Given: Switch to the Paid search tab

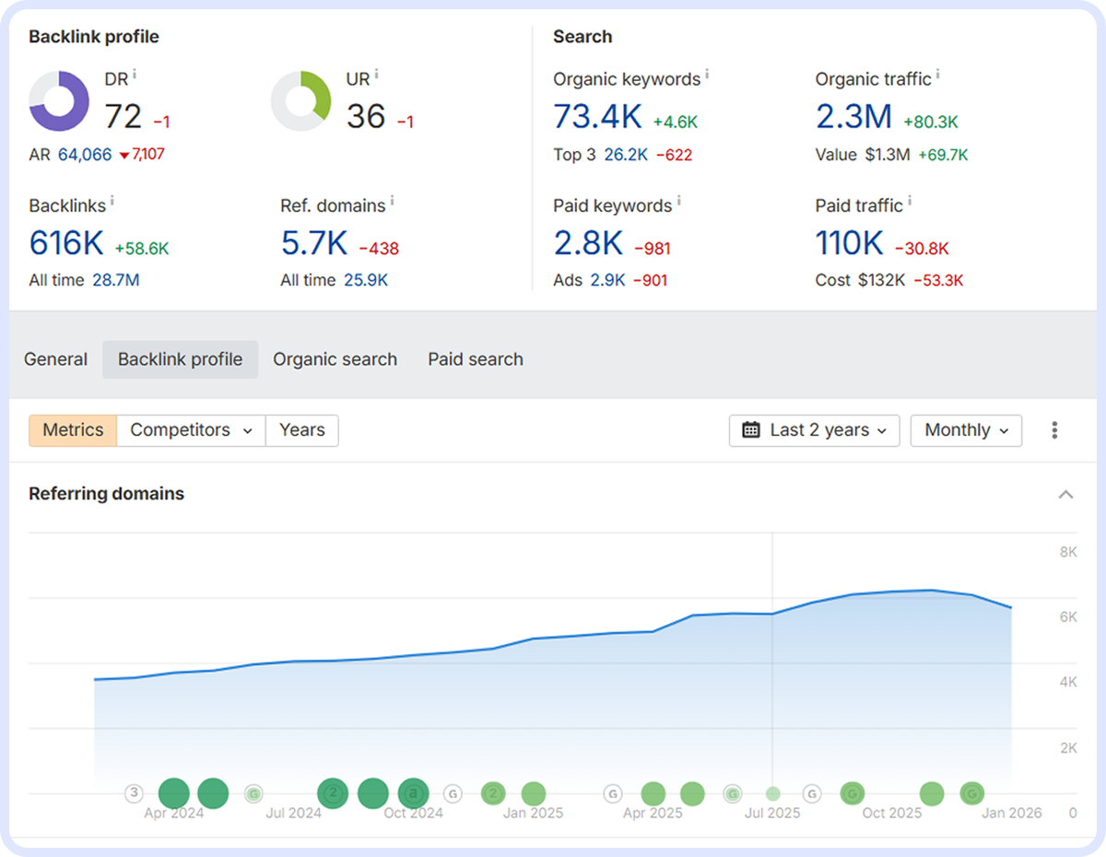Looking at the screenshot, I should point(475,359).
